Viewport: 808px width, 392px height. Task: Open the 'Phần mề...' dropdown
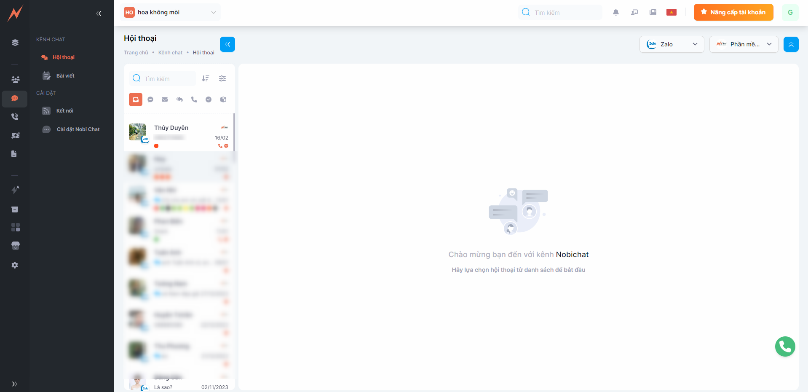coord(744,44)
